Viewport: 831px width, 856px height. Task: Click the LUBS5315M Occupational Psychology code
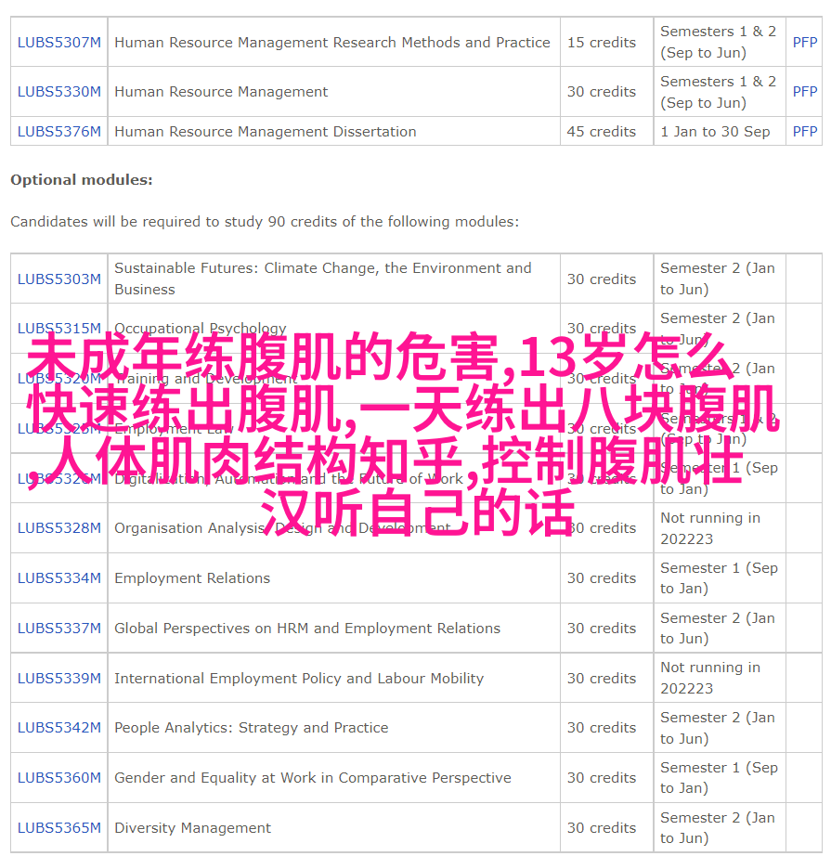(x=59, y=329)
